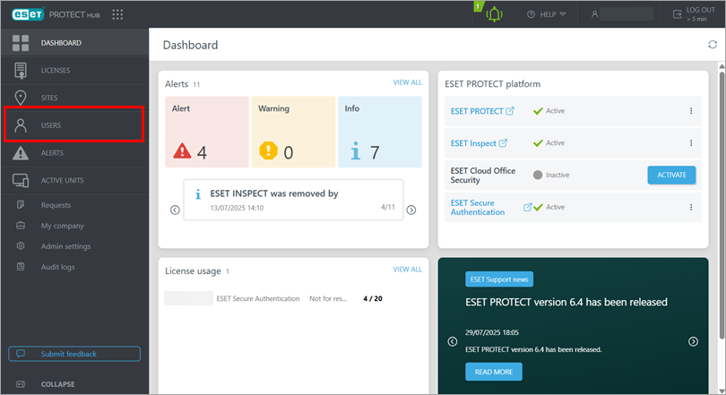Show previous alert with left arrow
726x395 pixels.
click(x=175, y=210)
